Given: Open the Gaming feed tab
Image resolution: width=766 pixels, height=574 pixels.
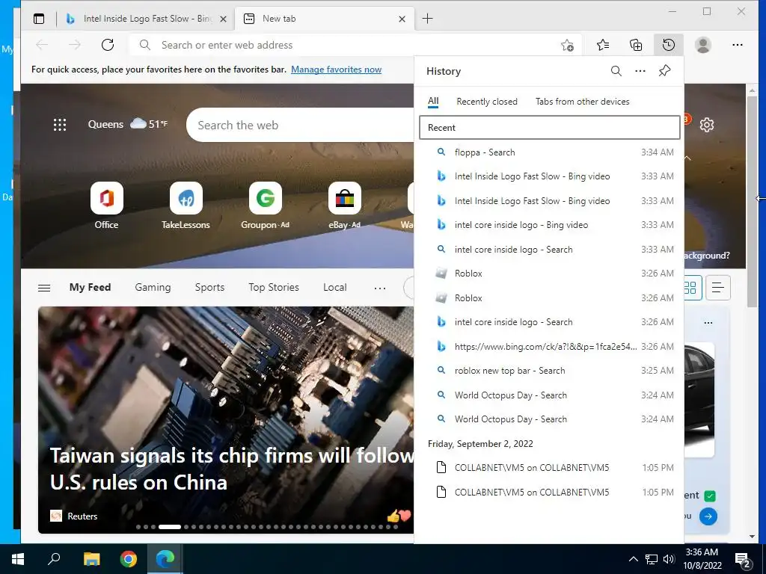Looking at the screenshot, I should (x=153, y=287).
